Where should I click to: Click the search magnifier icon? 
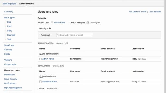pyautogui.click(x=58, y=35)
